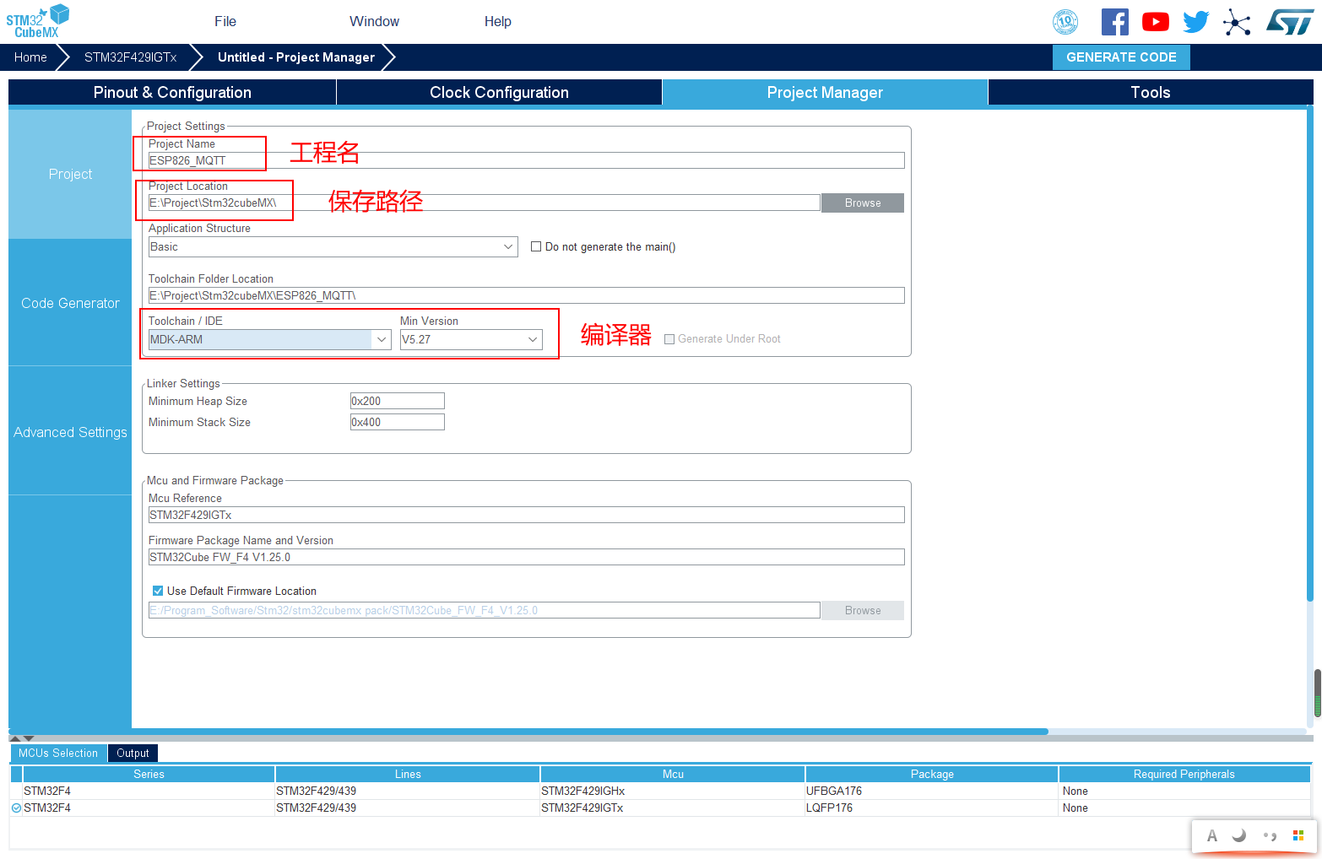This screenshot has width=1322, height=859.
Task: Collapse the bottom panel with the up arrow
Action: [14, 738]
